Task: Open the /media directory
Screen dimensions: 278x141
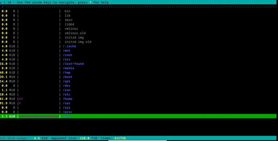Action: point(68,68)
